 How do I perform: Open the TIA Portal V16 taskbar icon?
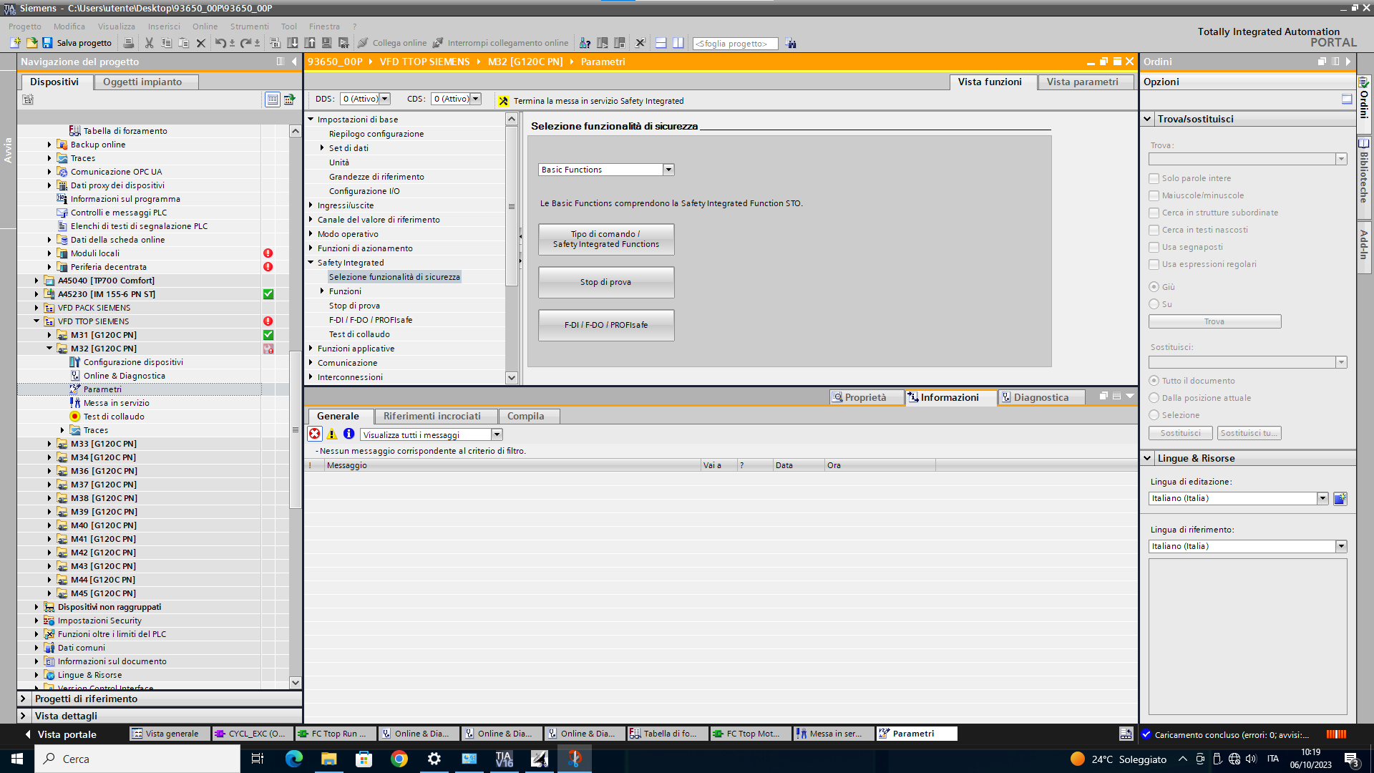[504, 759]
